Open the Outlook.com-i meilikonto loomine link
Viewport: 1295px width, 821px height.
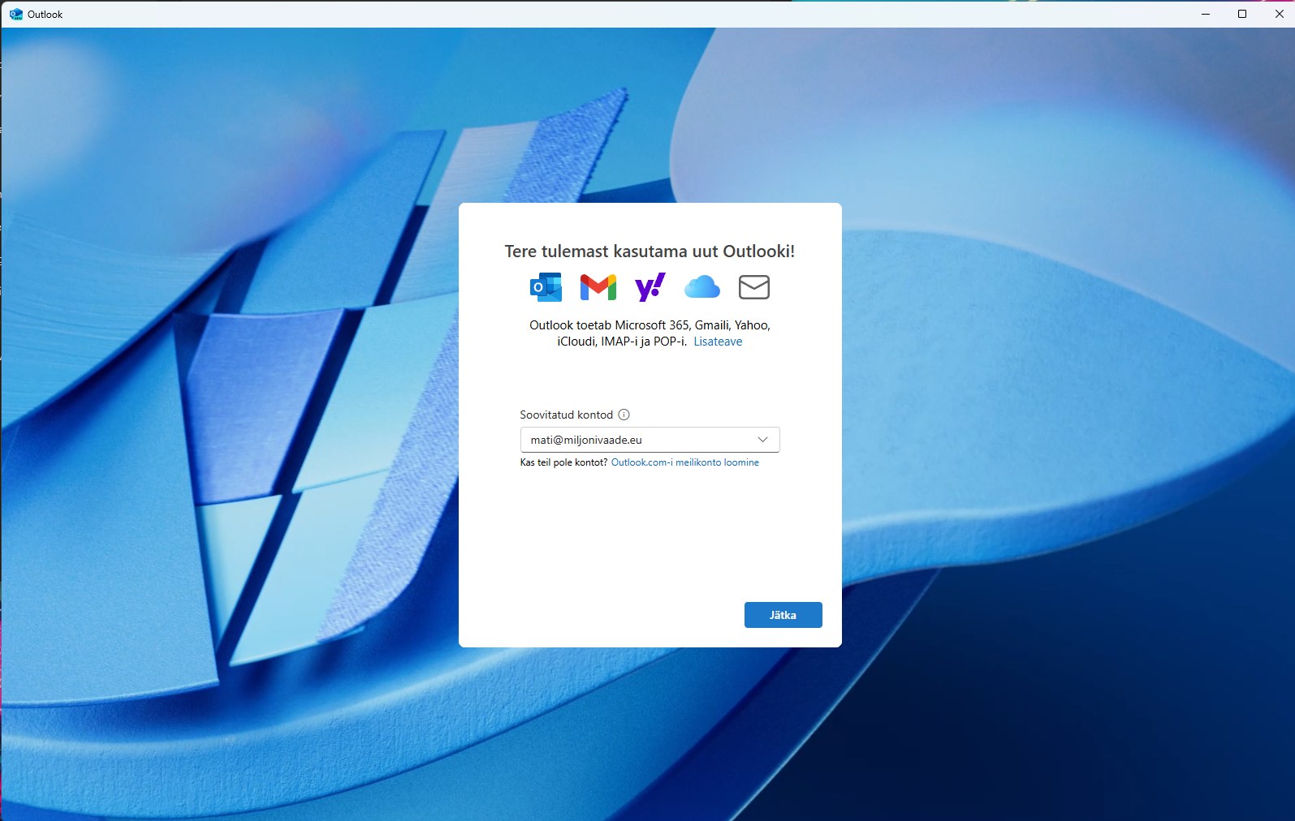click(x=685, y=462)
